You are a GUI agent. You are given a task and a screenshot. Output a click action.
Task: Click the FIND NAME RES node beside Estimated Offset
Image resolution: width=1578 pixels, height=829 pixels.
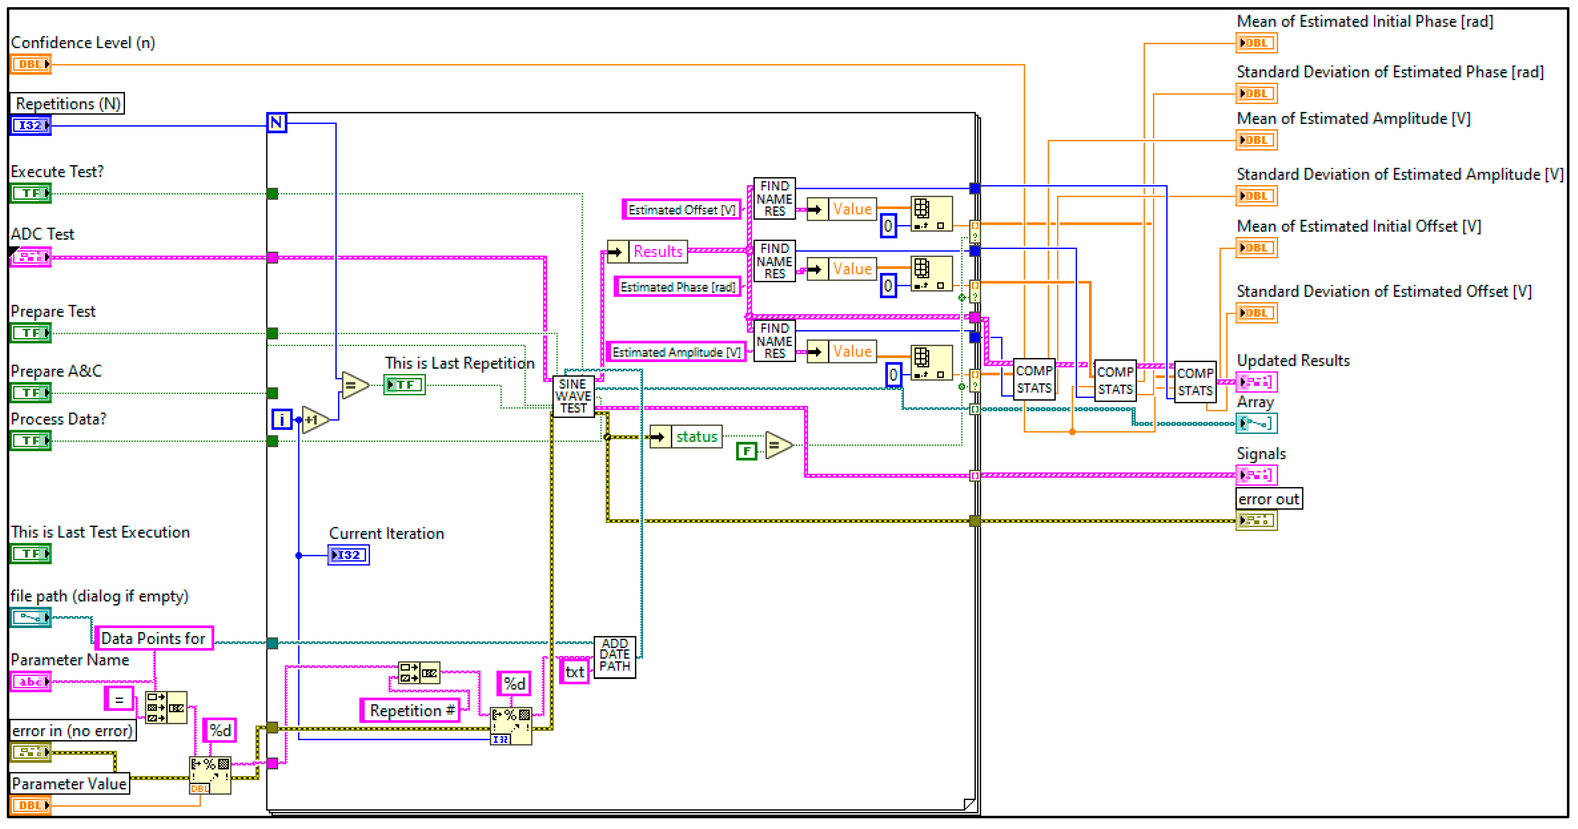pos(774,198)
